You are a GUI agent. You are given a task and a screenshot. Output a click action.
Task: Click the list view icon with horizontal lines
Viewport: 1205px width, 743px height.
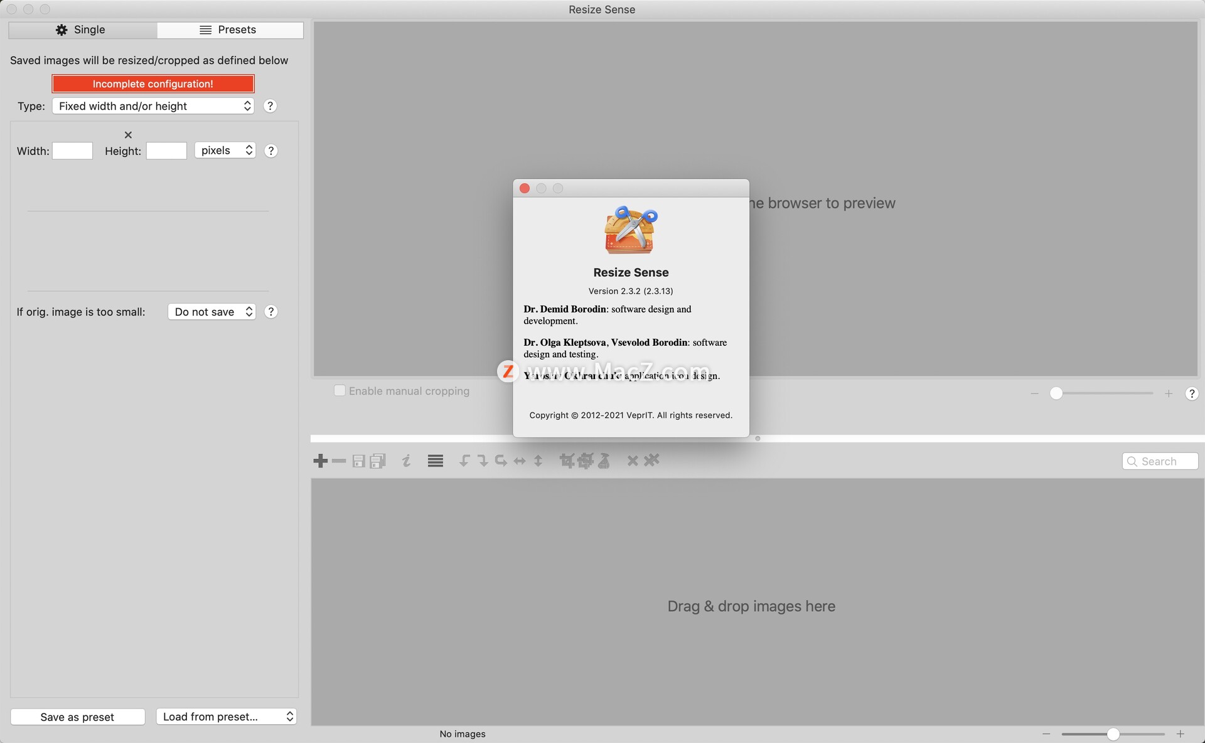tap(436, 461)
